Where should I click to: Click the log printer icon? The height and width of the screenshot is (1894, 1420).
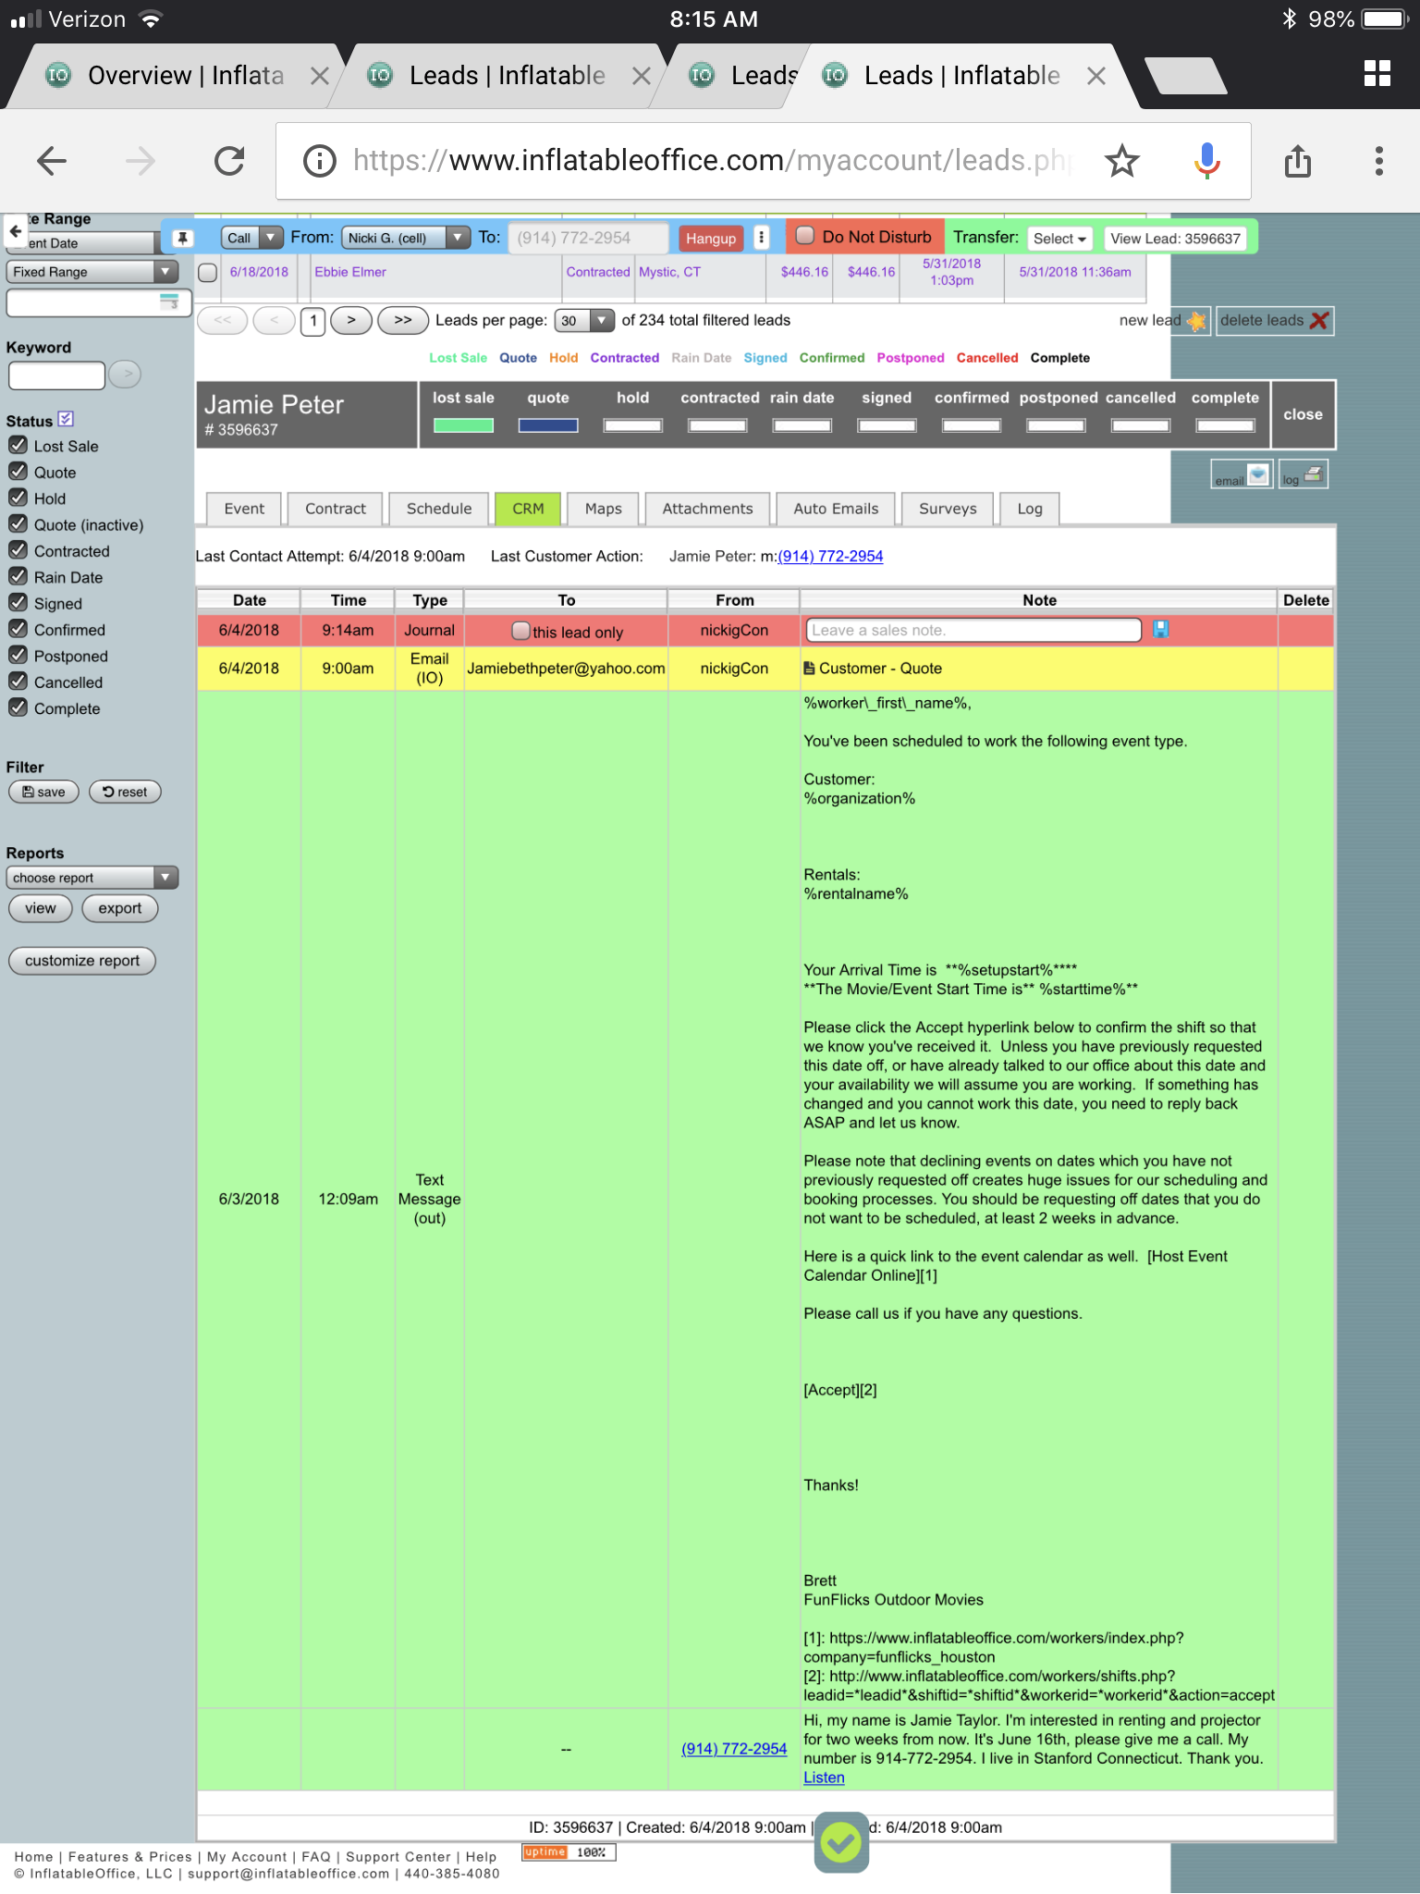[1313, 475]
